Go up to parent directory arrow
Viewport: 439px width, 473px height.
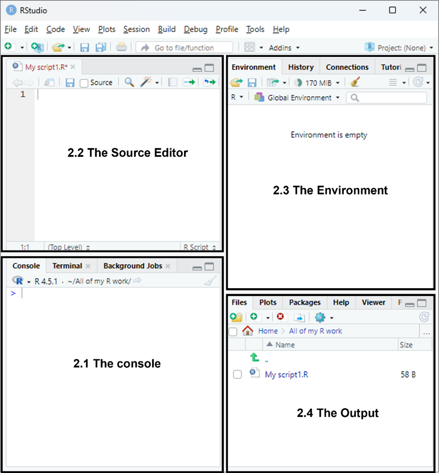(255, 358)
